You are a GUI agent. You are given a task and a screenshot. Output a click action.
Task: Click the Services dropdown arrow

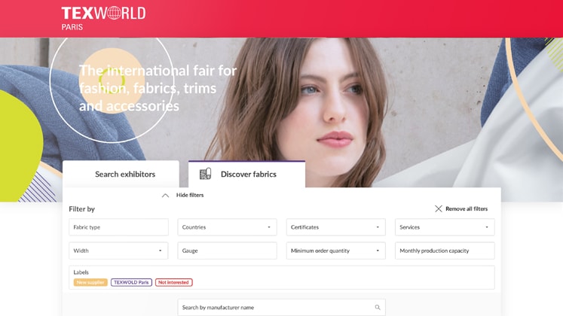coord(487,227)
